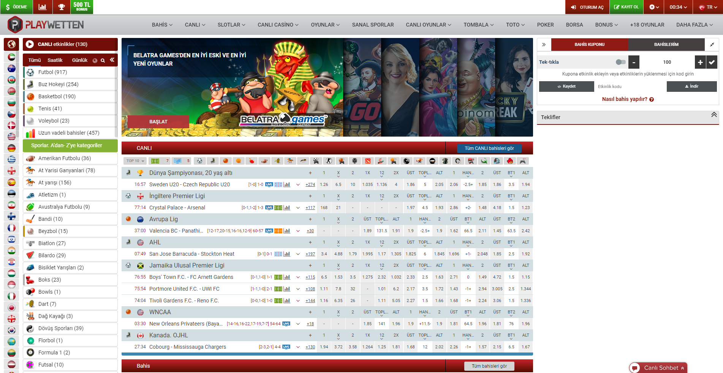Click the Tüm CANLI bahisleri gör button
This screenshot has height=373, width=723.
(x=489, y=148)
